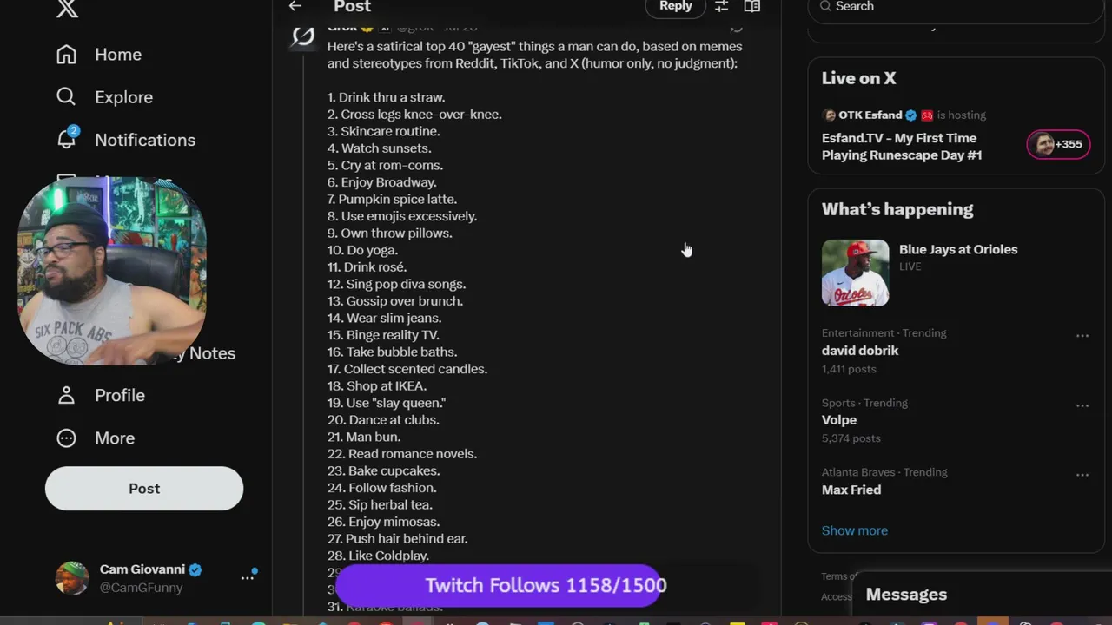Click the Reply button
Screen dimensions: 1112x625
(675, 6)
